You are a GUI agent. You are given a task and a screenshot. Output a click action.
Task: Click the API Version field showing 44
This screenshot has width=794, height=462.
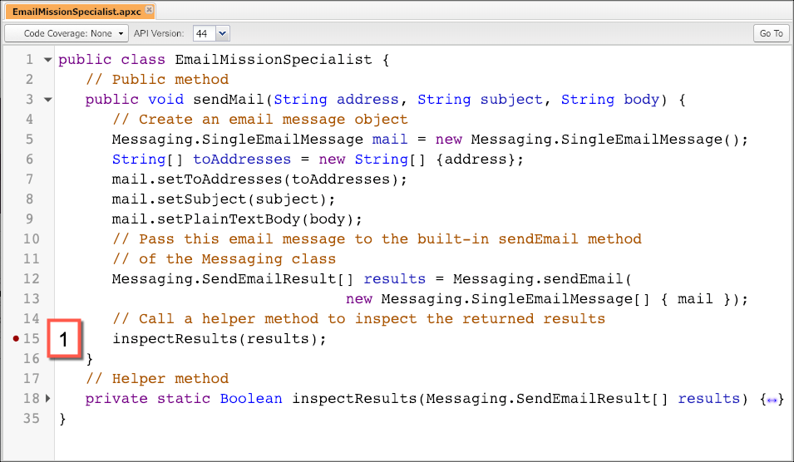[205, 34]
